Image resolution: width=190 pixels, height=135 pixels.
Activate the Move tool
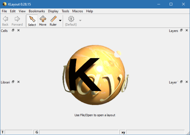(43, 21)
